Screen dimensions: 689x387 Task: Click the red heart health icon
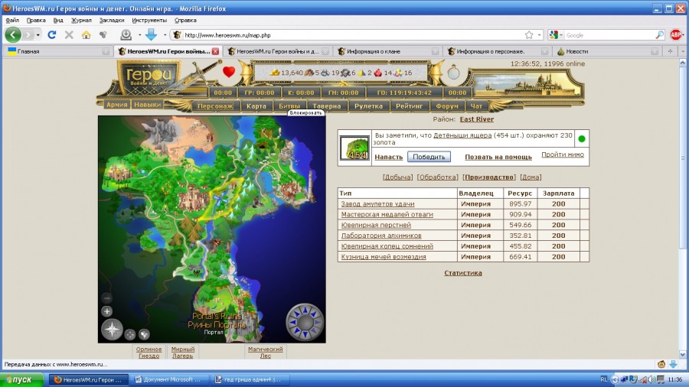pyautogui.click(x=229, y=72)
